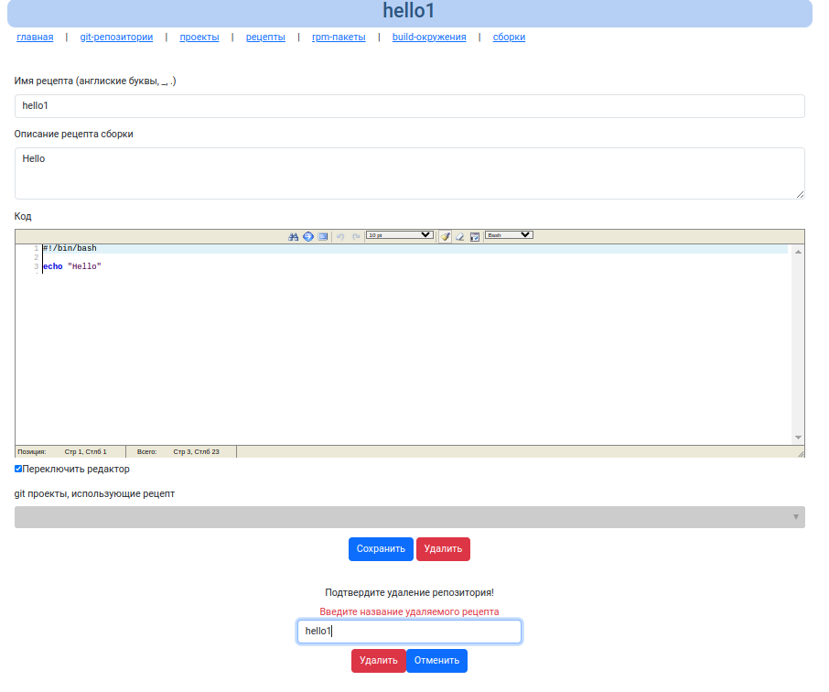Click the eraser reset highlight icon
This screenshot has width=829, height=692.
[x=460, y=236]
